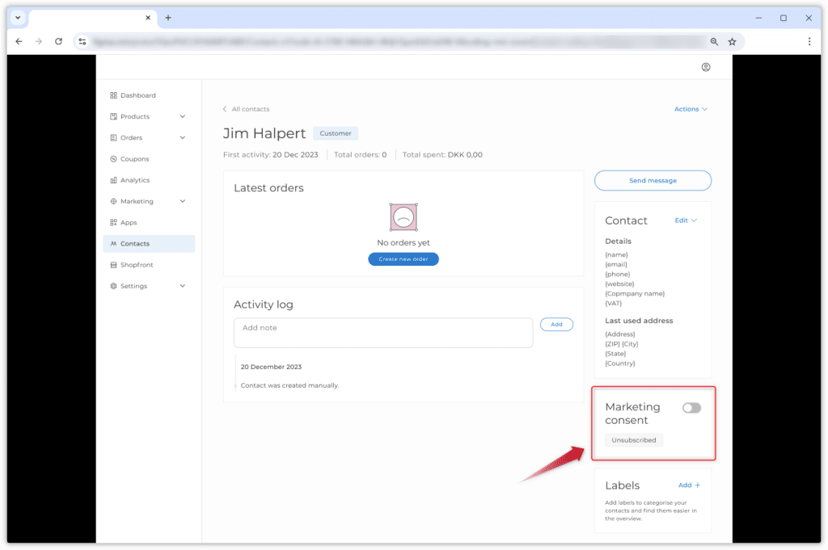828x550 pixels.
Task: Click the Apps grid icon
Action: tap(113, 222)
